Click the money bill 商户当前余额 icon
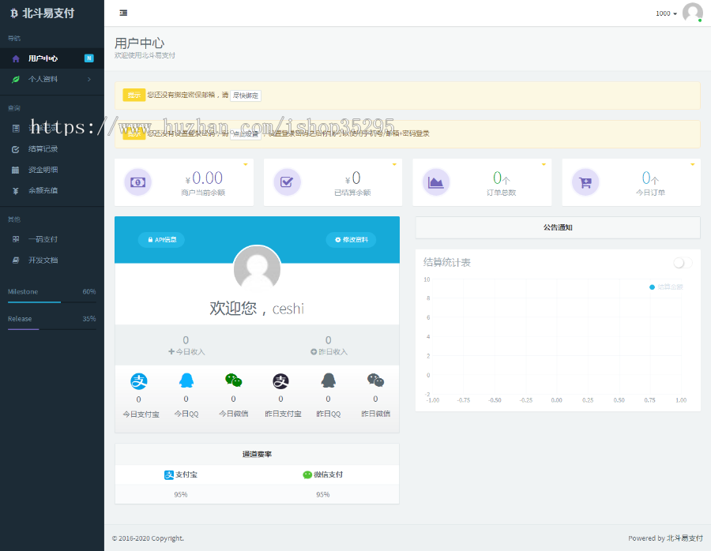711x551 pixels. (137, 182)
